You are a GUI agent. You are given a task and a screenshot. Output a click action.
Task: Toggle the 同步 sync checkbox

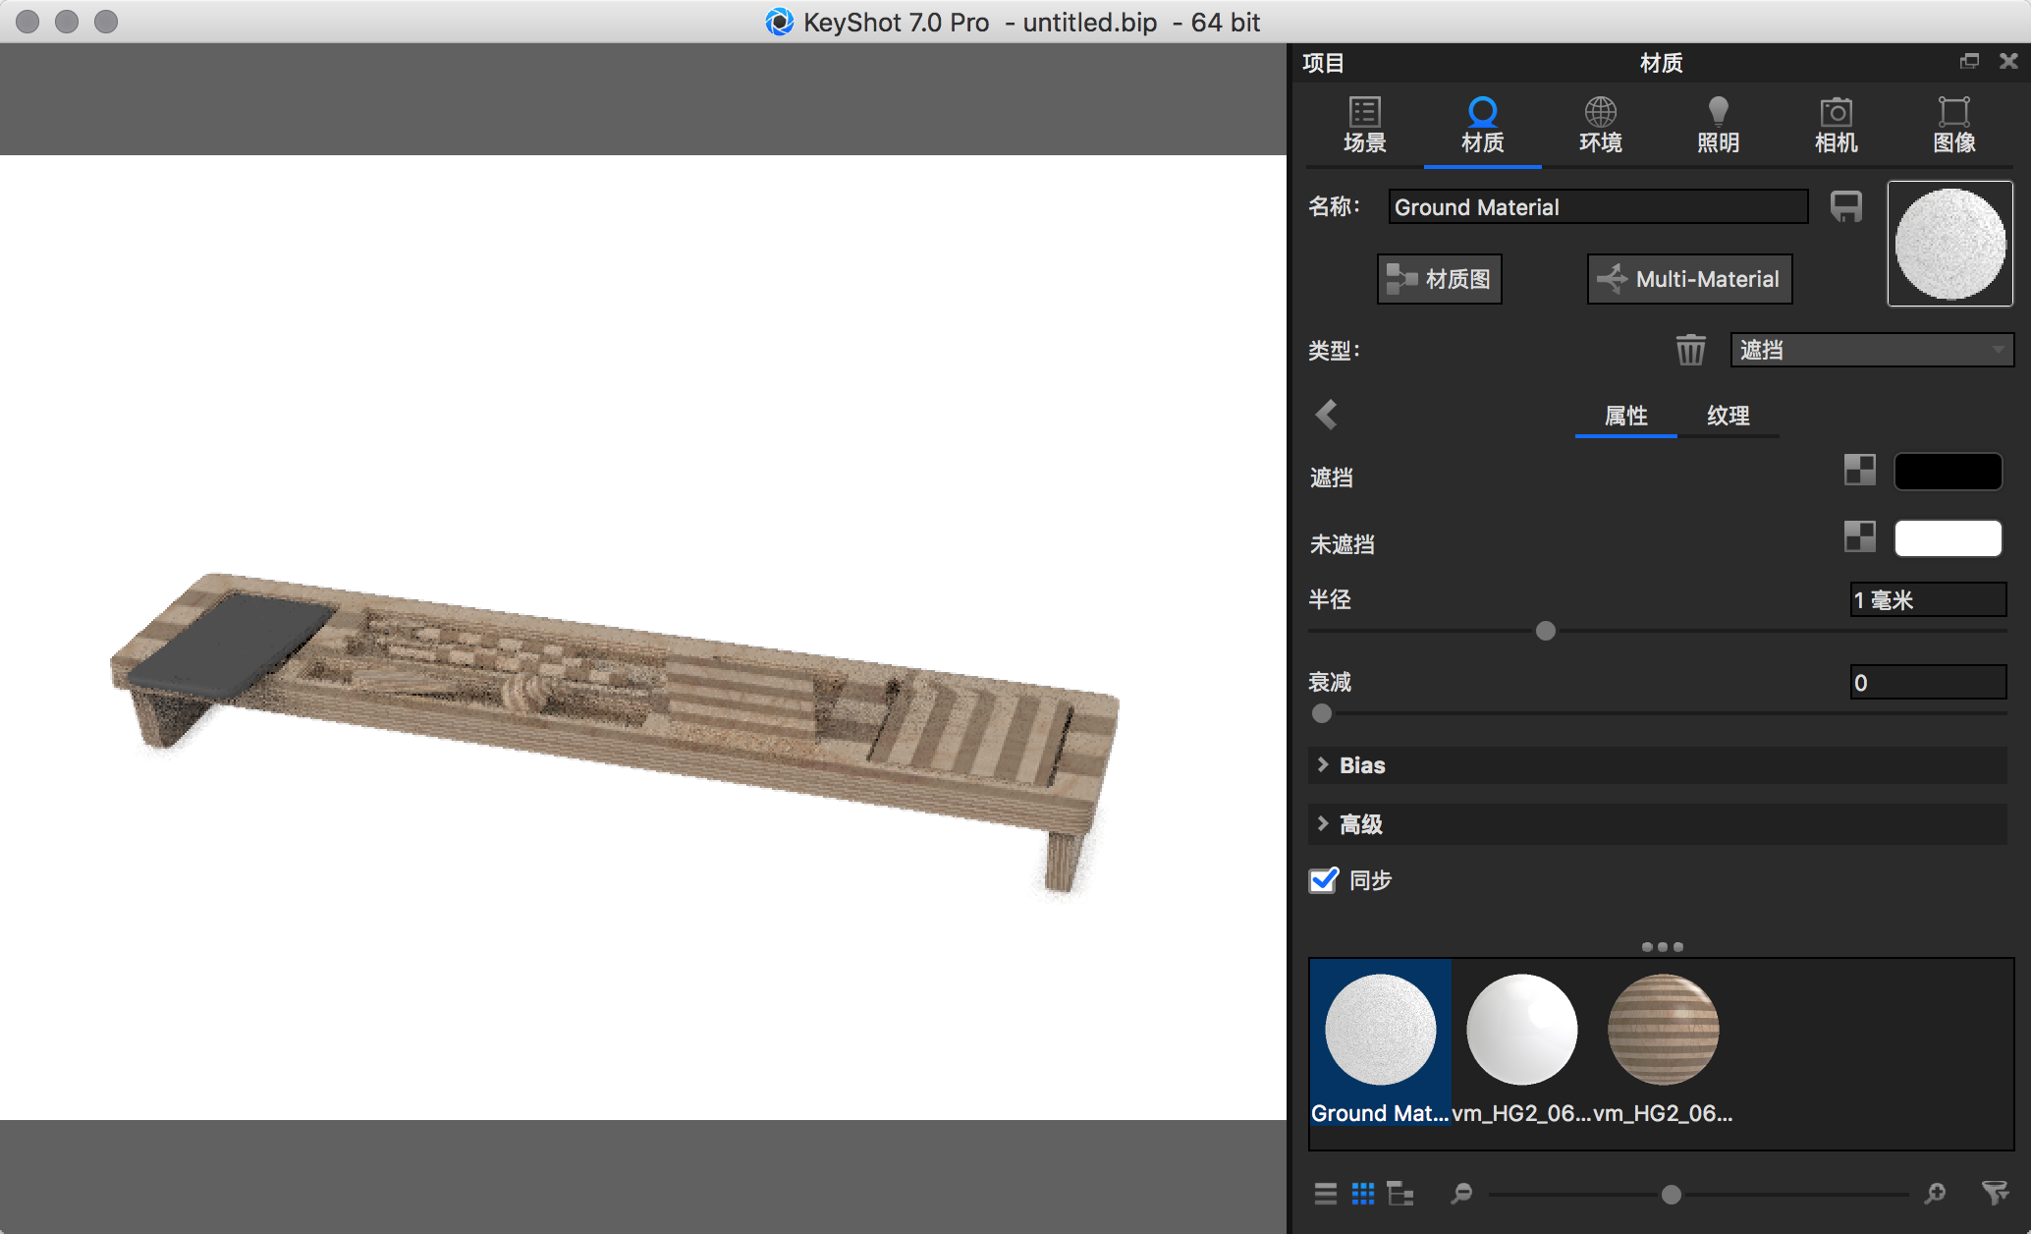(1324, 879)
